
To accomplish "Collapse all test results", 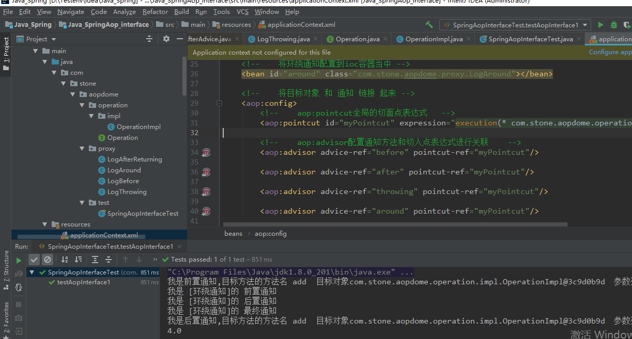I will [x=109, y=260].
